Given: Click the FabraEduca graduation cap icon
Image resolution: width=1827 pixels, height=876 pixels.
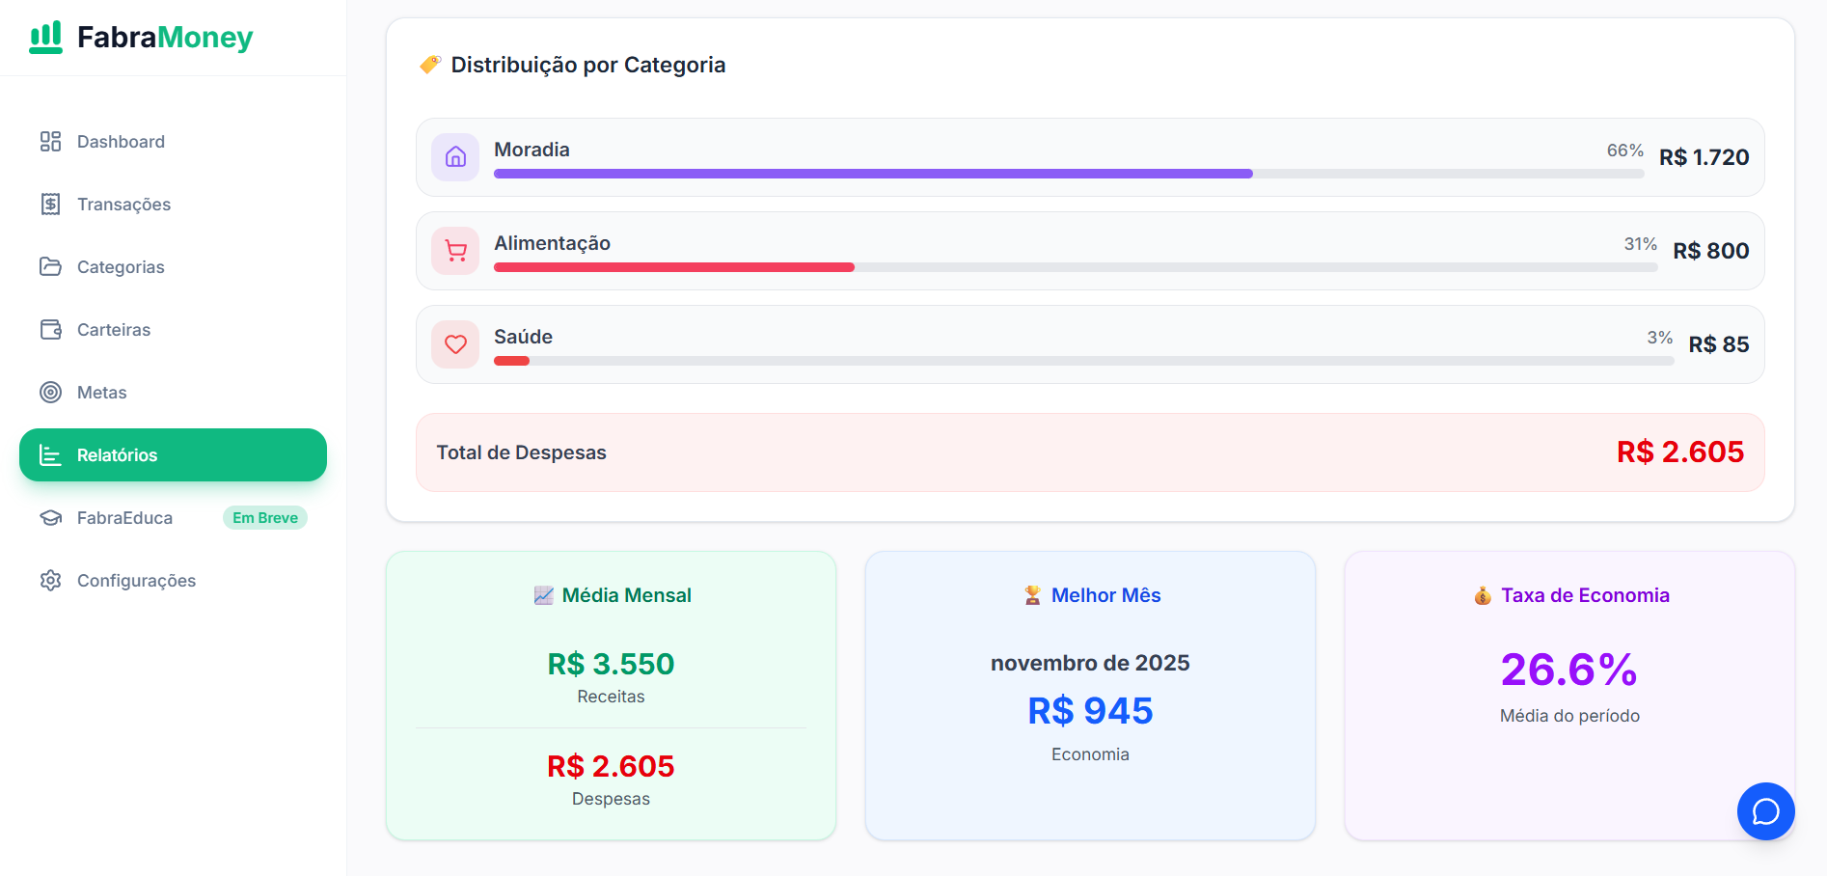Looking at the screenshot, I should [x=50, y=518].
